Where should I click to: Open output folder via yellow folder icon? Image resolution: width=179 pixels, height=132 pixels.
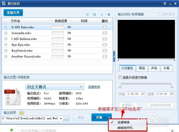[x=22, y=113]
